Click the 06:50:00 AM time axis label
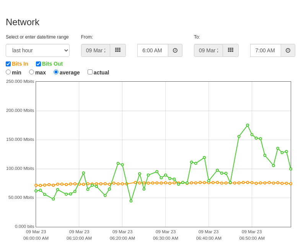This screenshot has height=242, width=301. [x=252, y=238]
